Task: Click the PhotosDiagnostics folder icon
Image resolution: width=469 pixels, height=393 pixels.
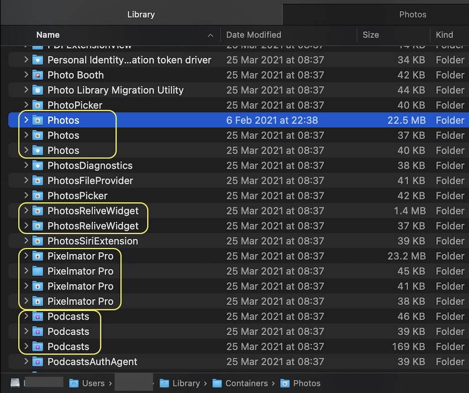Action: 38,165
